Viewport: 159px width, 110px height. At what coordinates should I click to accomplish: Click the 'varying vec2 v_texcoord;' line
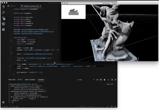click(23, 23)
